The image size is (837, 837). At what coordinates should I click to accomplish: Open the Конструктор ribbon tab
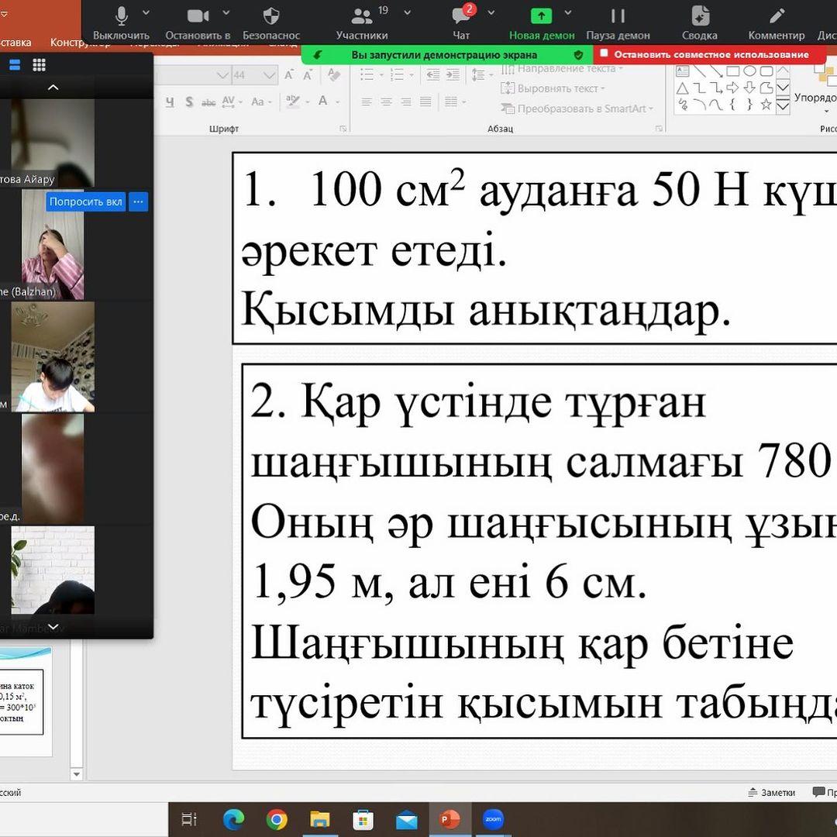[x=80, y=42]
